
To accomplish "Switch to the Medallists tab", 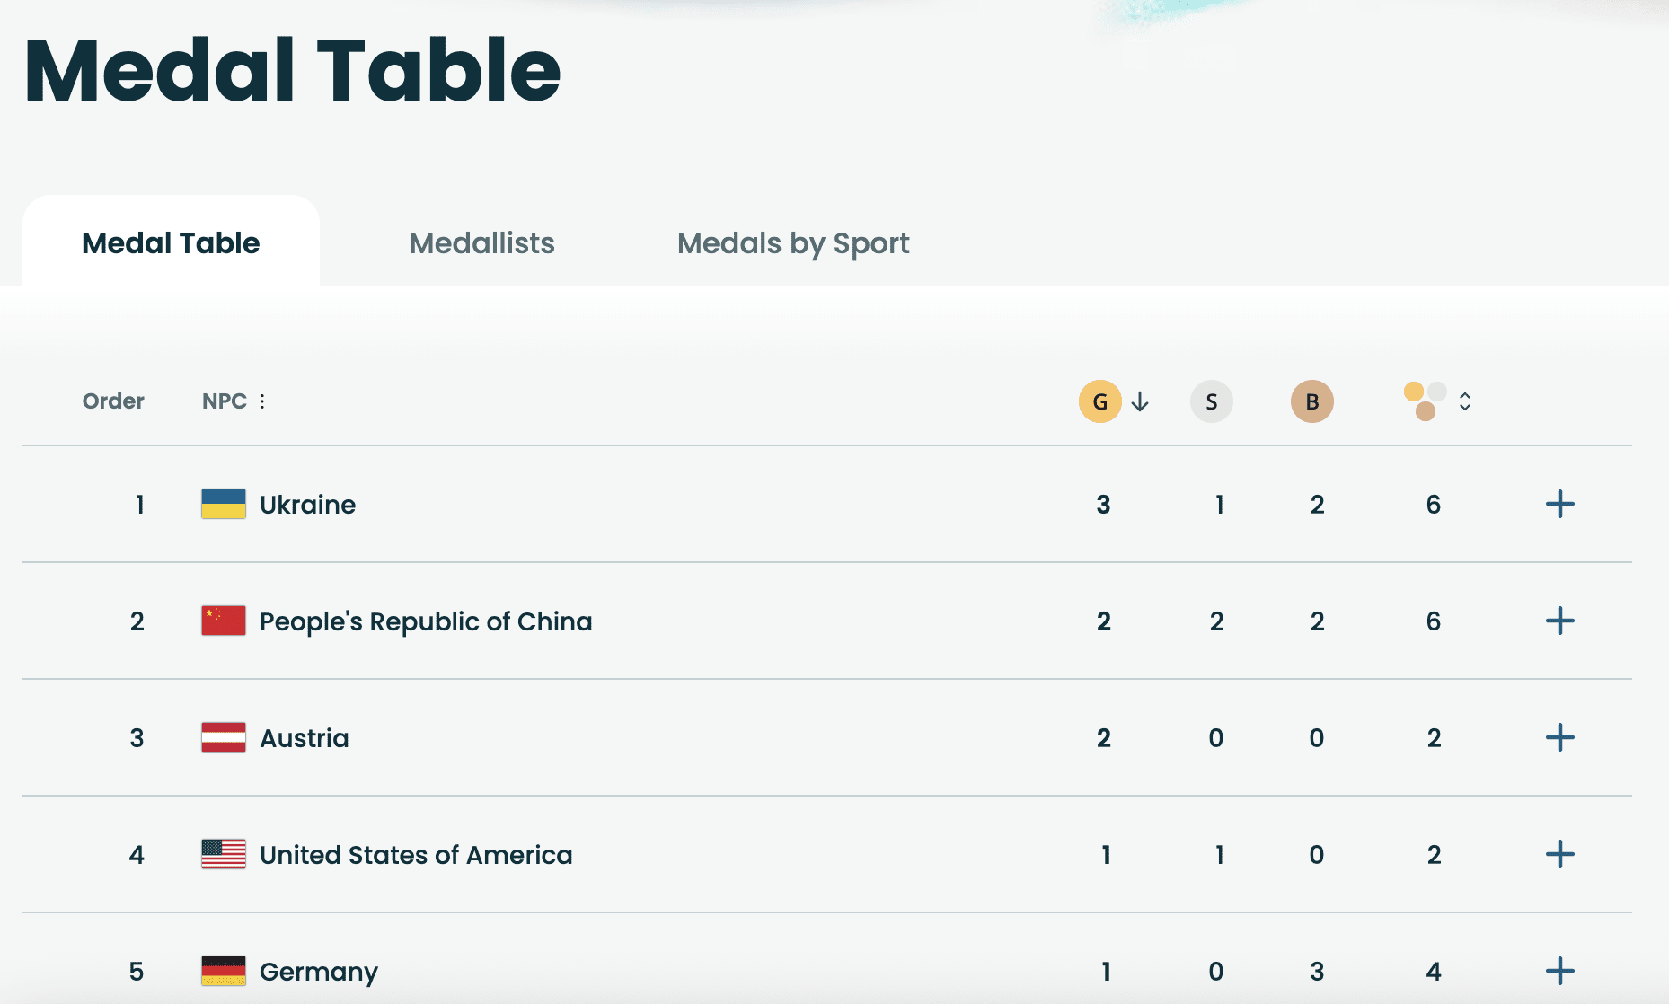I will 481,243.
